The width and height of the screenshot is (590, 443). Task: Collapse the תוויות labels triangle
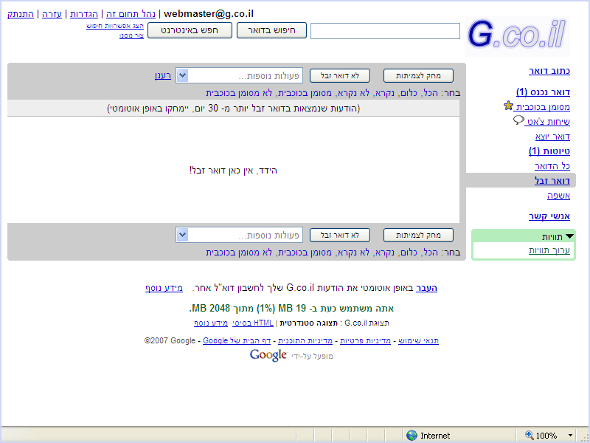[569, 236]
